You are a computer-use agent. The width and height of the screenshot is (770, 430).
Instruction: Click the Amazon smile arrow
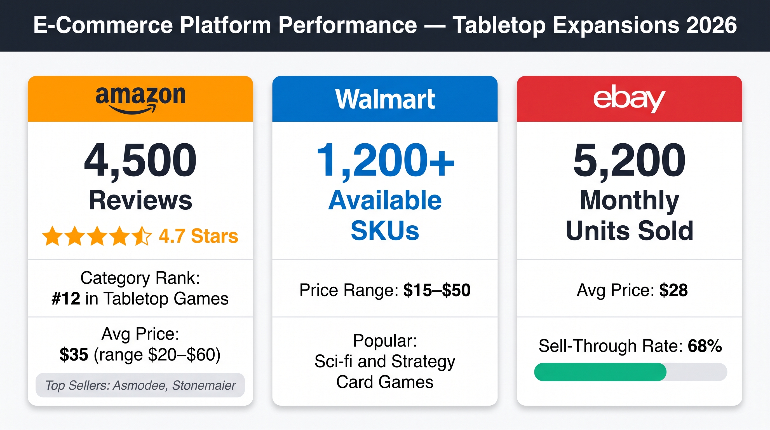pyautogui.click(x=133, y=109)
